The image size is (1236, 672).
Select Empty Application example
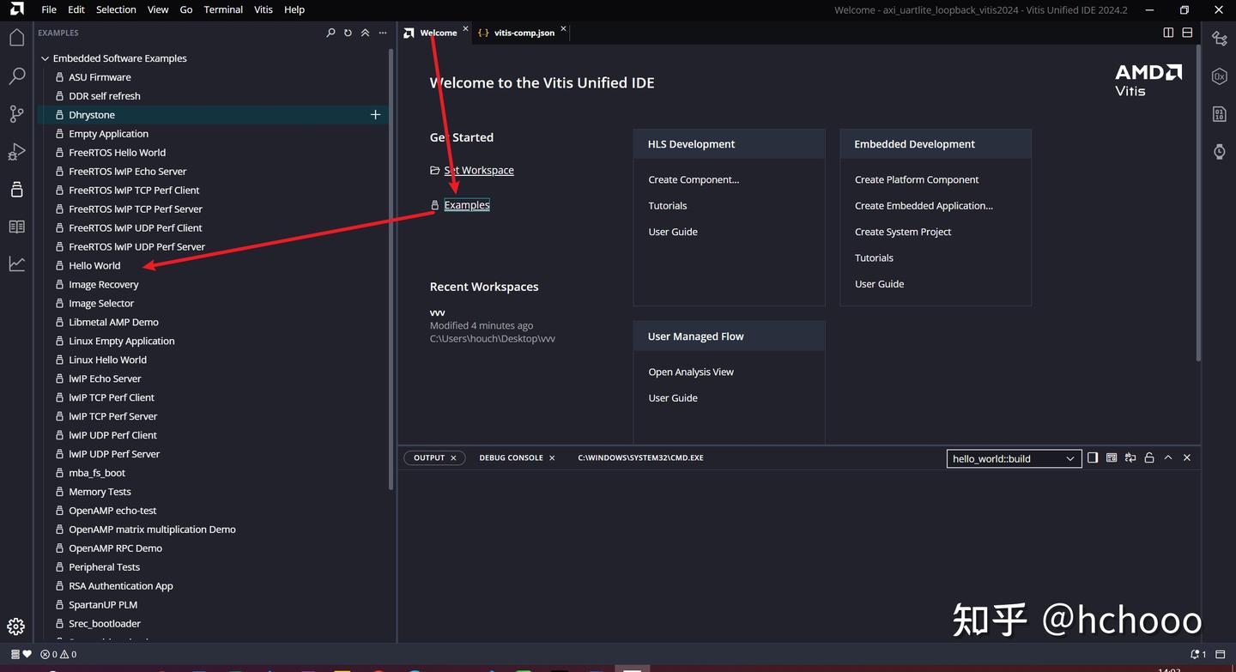click(108, 134)
